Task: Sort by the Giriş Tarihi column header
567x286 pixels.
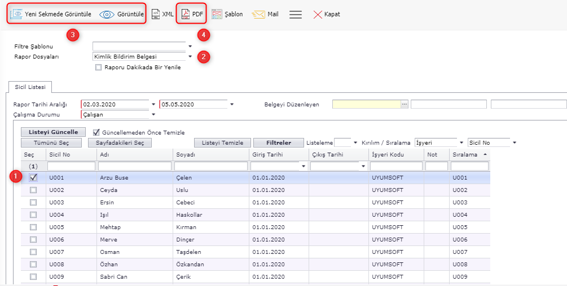Action: coord(267,154)
